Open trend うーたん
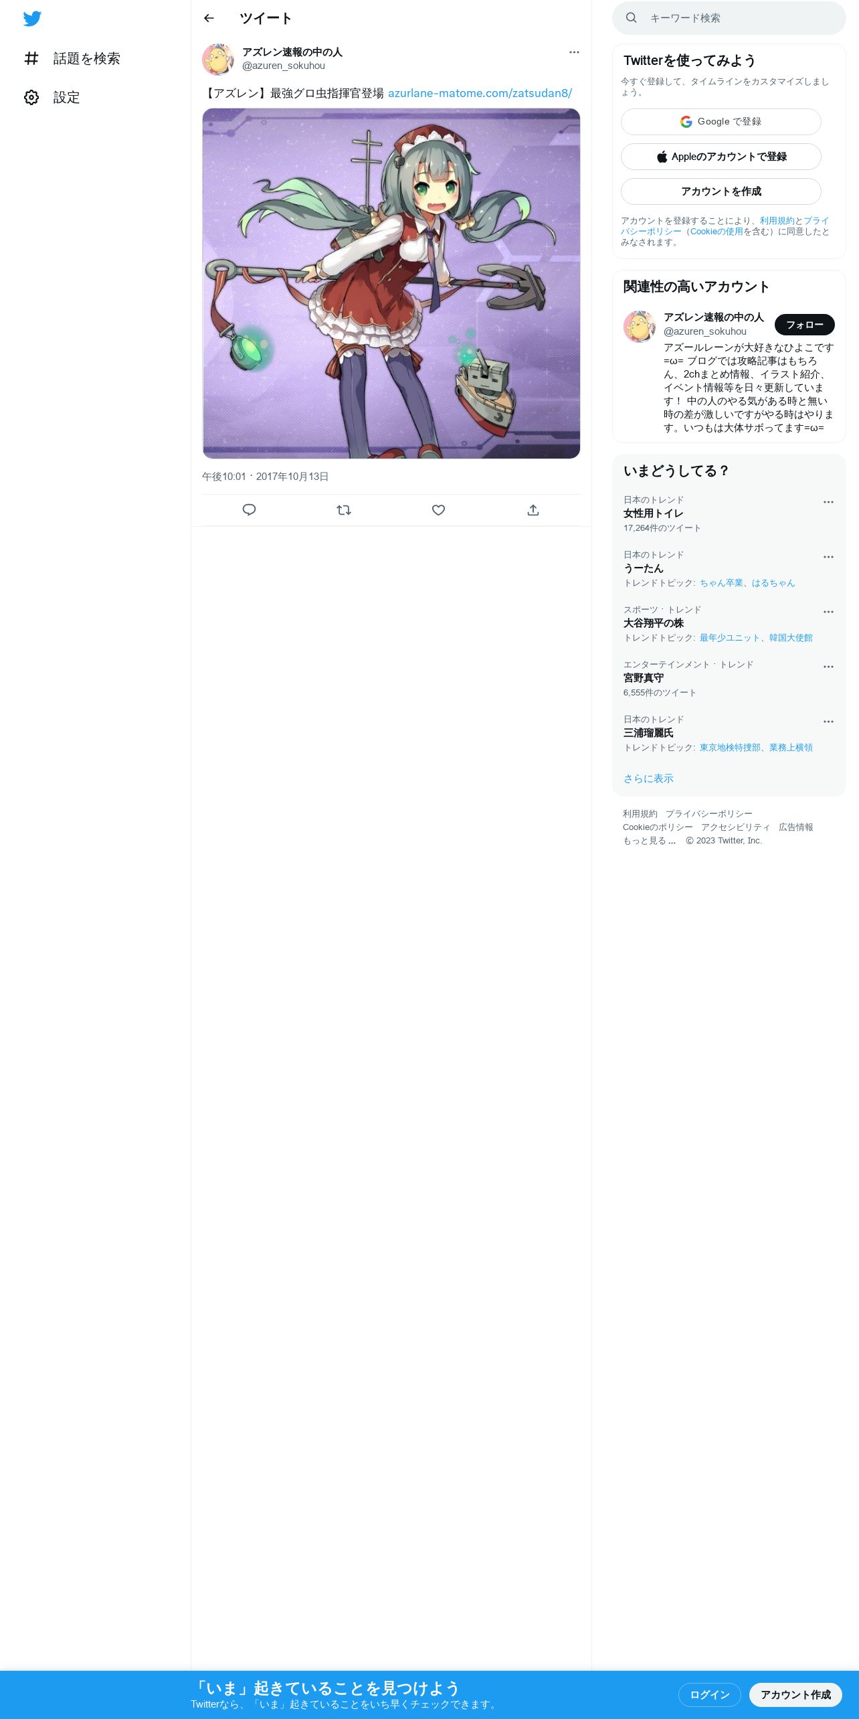The image size is (859, 1719). pos(644,568)
